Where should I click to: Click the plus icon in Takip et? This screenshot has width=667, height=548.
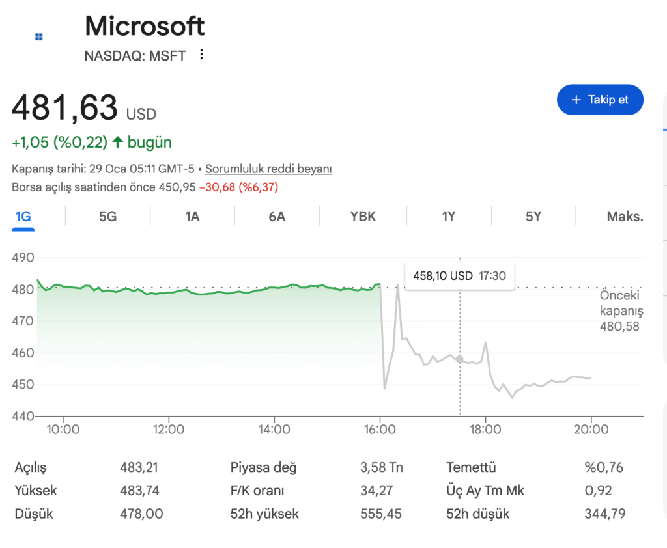coord(576,100)
